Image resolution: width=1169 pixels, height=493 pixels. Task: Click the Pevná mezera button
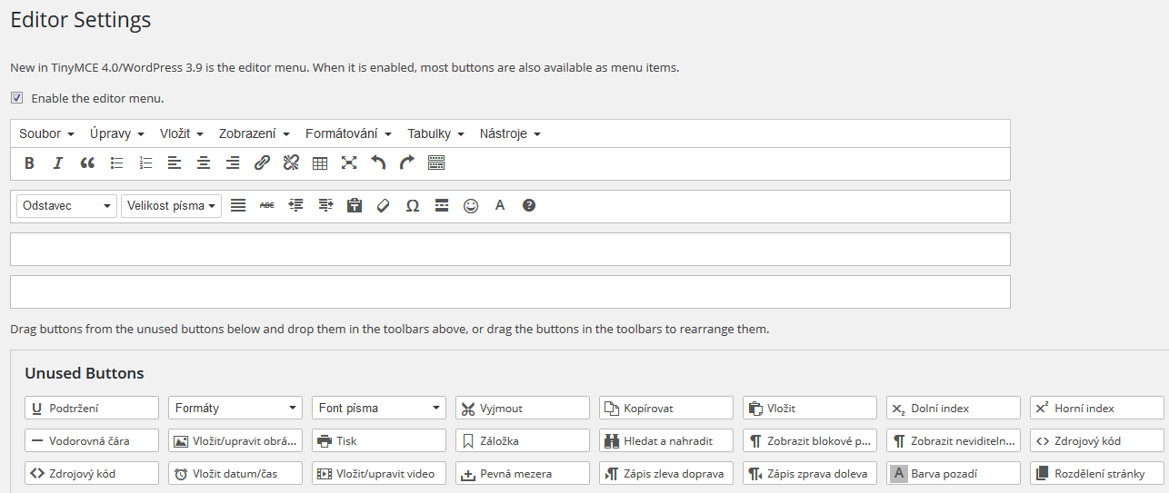coord(523,474)
